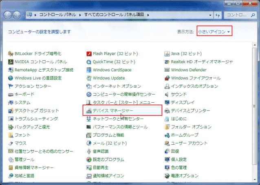This screenshot has height=185, width=260.
Task: Click the フォルダー オプション icon
Action: [x=167, y=127]
